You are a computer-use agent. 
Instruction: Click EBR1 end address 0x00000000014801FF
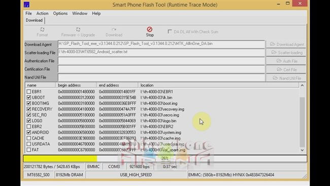(x=117, y=91)
